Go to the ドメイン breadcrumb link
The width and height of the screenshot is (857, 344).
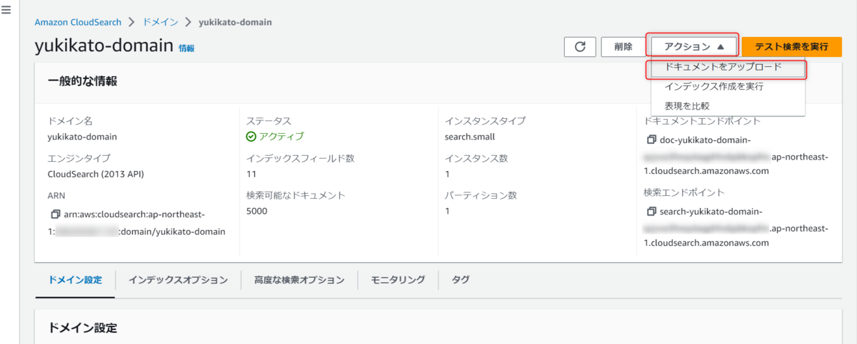tap(160, 22)
